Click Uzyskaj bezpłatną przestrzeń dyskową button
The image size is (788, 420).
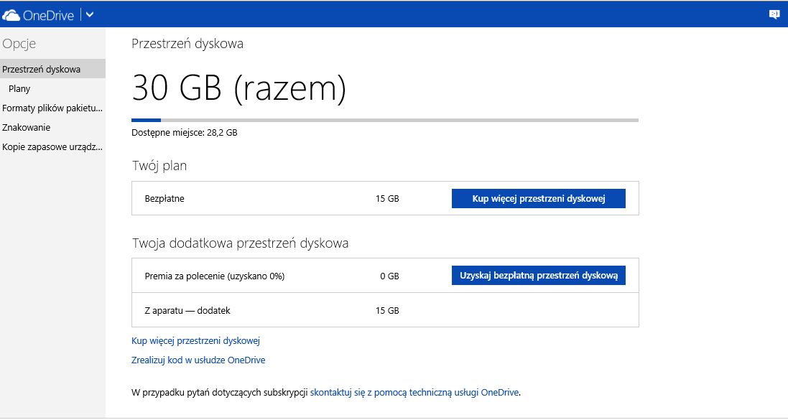click(538, 275)
